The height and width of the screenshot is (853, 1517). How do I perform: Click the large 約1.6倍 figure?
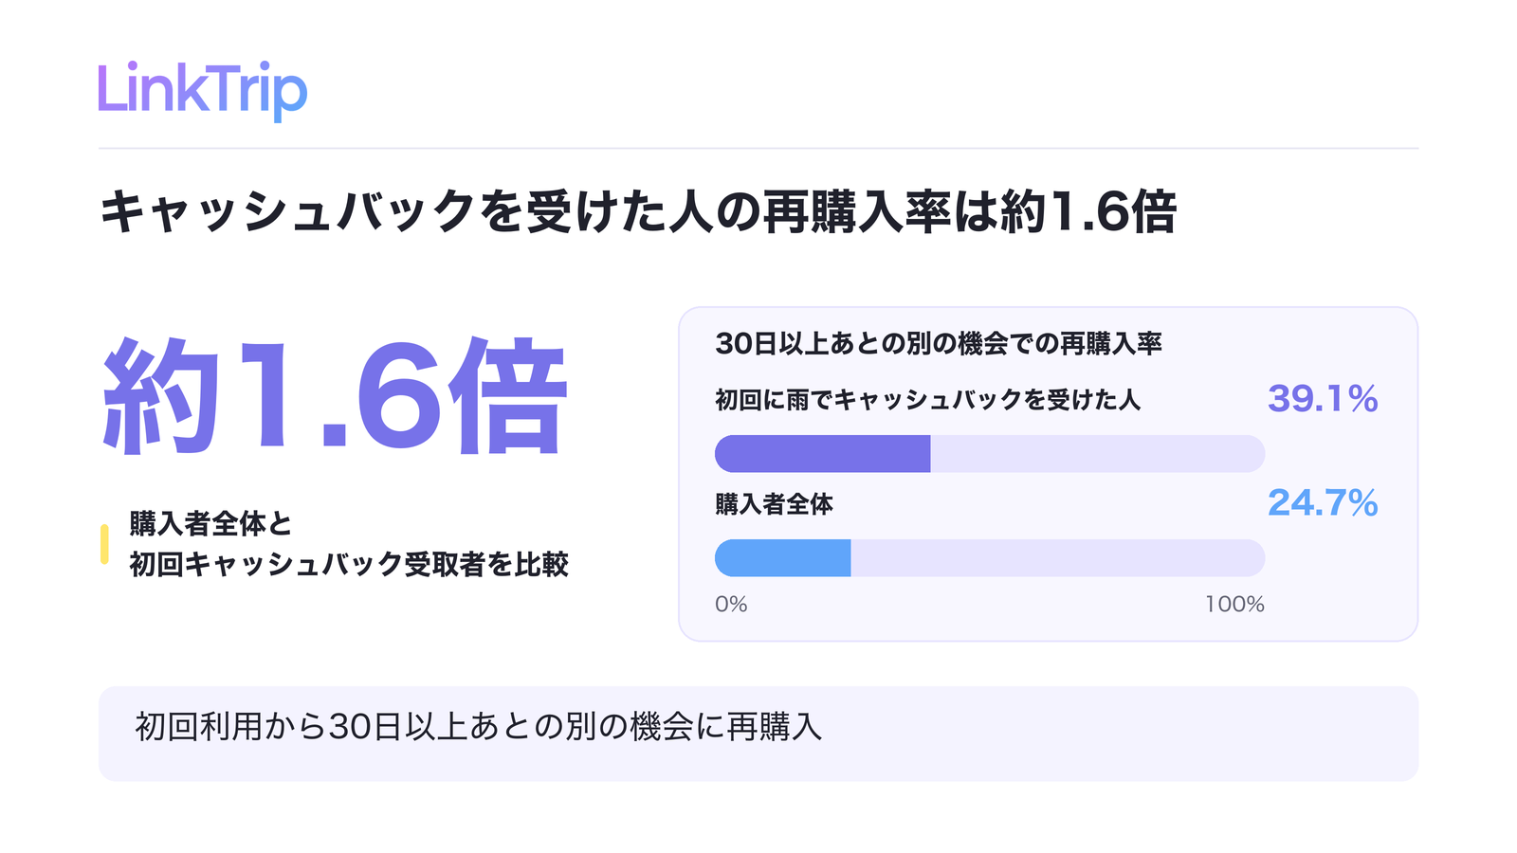click(x=335, y=396)
